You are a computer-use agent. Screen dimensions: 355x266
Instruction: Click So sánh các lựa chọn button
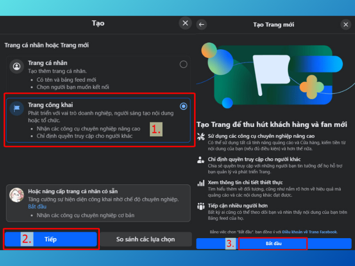146,239
